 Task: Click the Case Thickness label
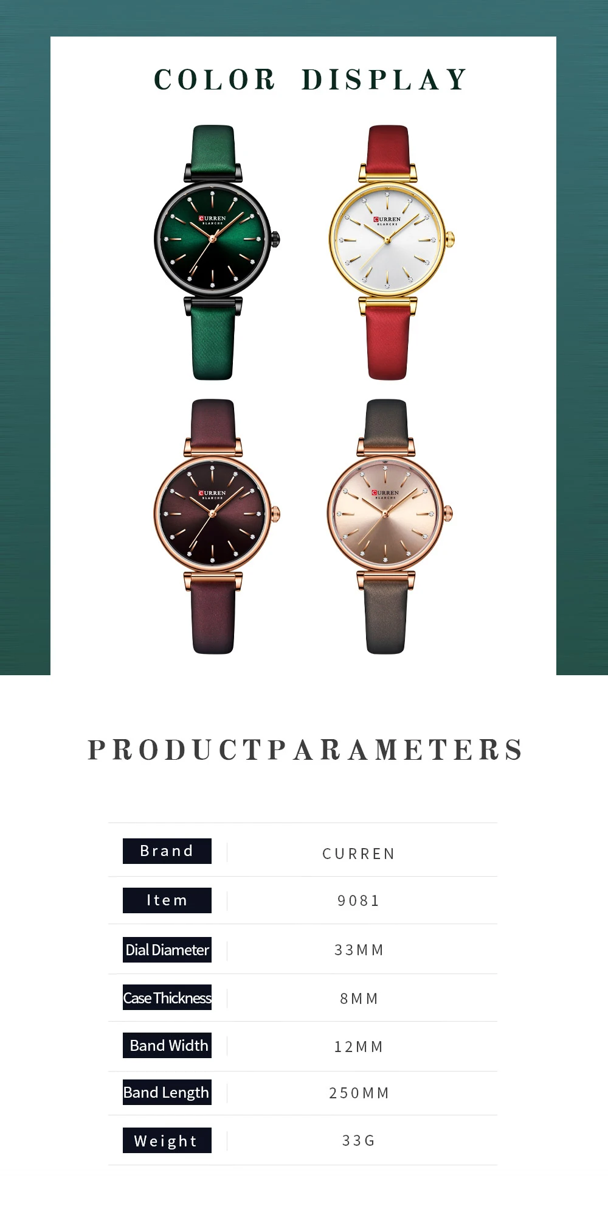[167, 997]
